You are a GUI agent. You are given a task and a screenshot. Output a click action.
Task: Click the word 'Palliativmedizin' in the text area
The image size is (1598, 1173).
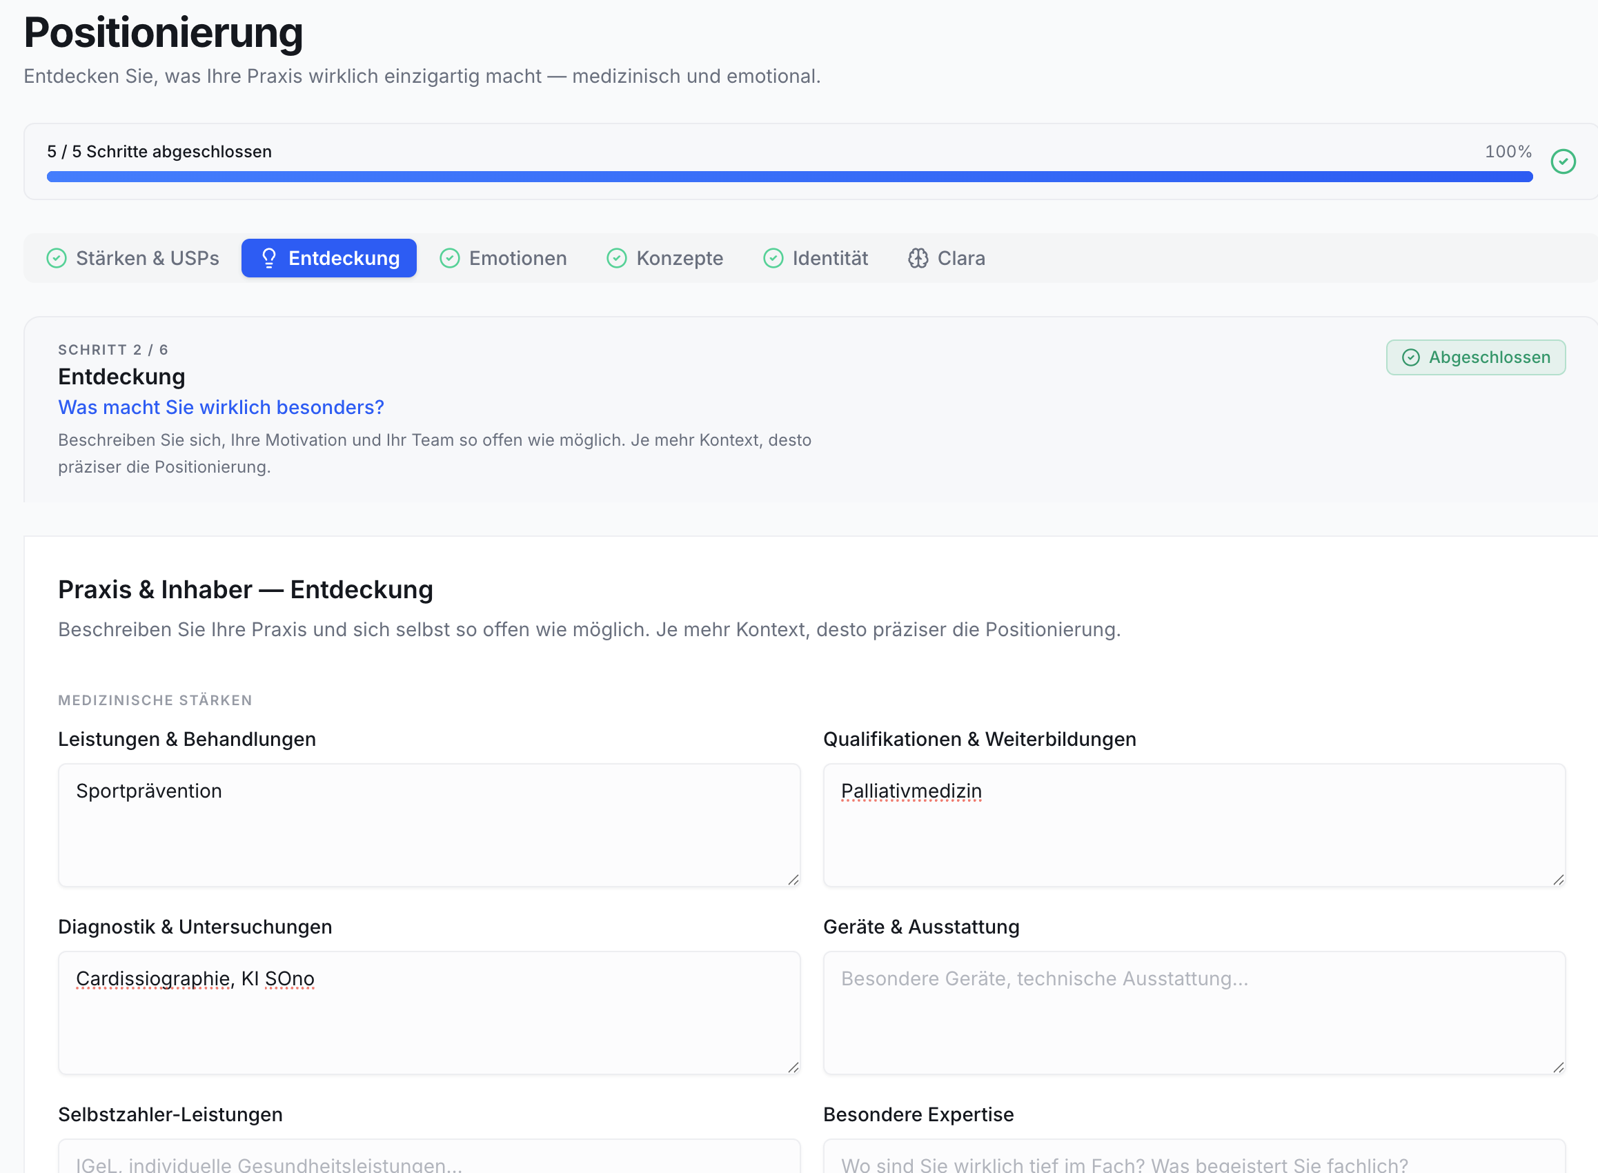click(911, 791)
